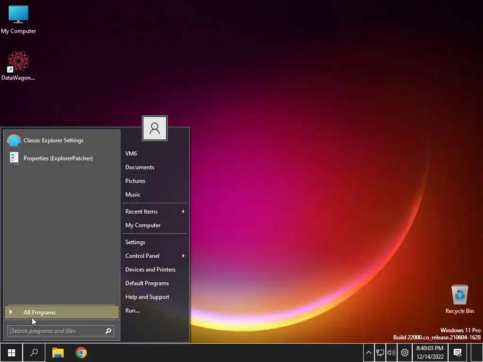Image resolution: width=483 pixels, height=362 pixels.
Task: Open taskbar Search magnifier
Action: 34,353
